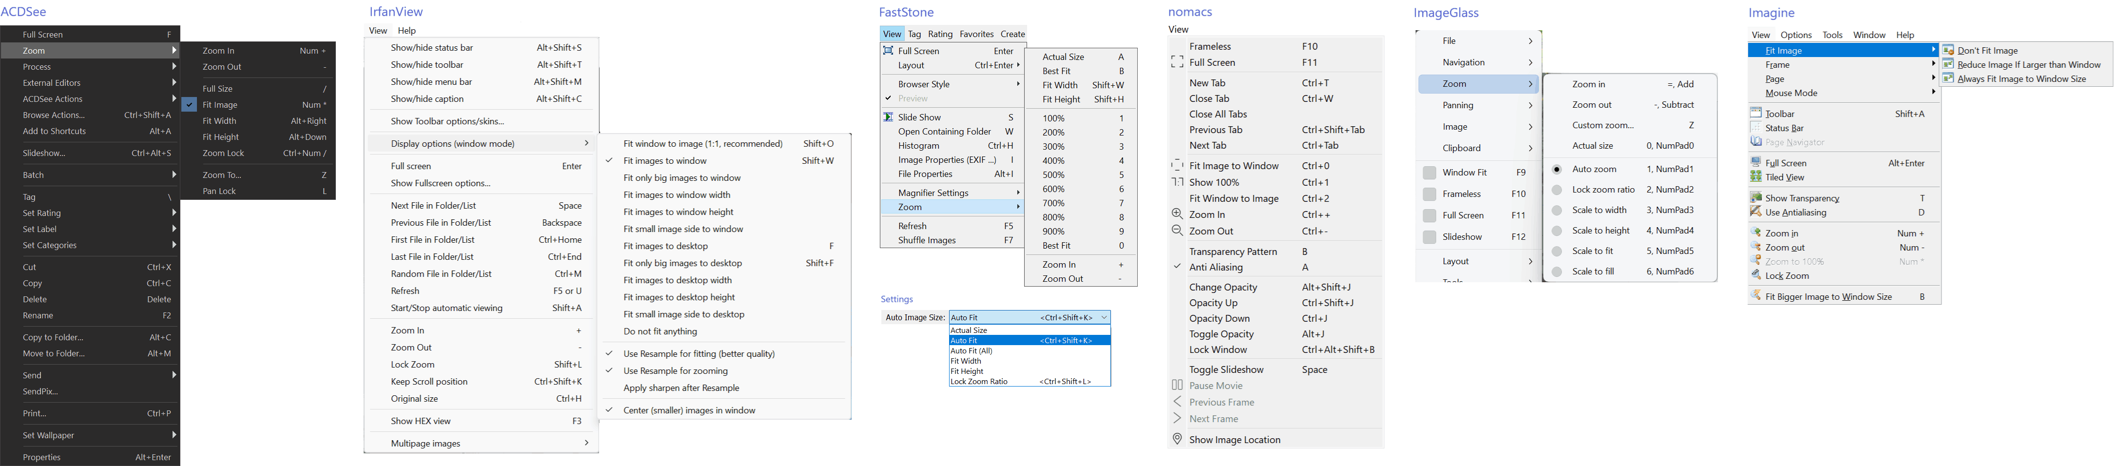Select the Scale to fill radio option
The height and width of the screenshot is (466, 2117).
click(1556, 272)
